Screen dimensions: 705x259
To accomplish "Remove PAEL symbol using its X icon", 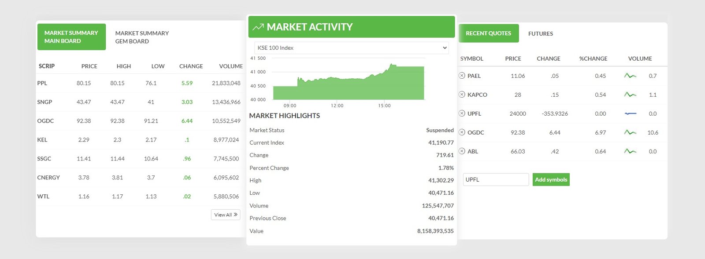I will coord(462,76).
